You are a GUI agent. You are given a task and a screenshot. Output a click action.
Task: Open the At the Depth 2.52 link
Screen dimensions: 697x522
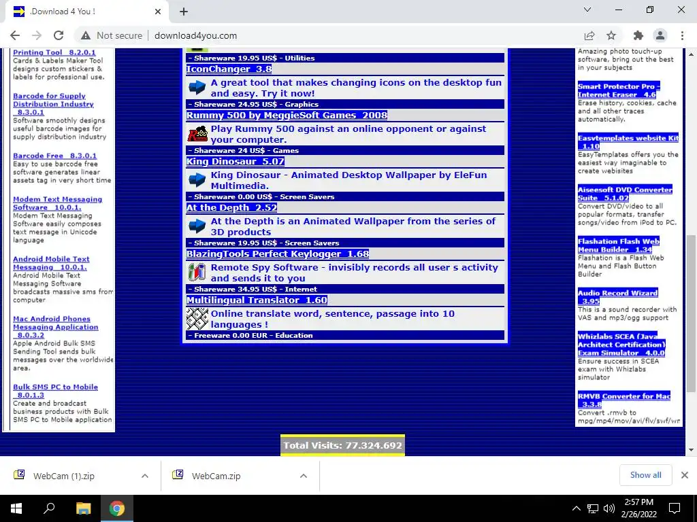click(x=231, y=207)
